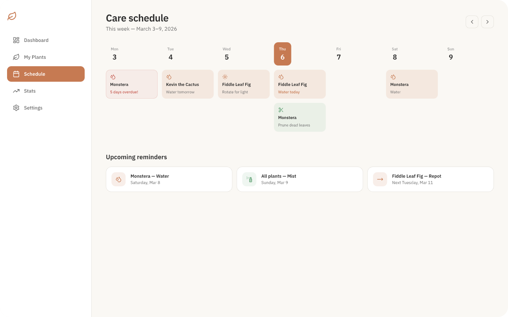This screenshot has height=317, width=508.
Task: Click water drop icon on Kevin the Cactus card
Action: coord(169,77)
